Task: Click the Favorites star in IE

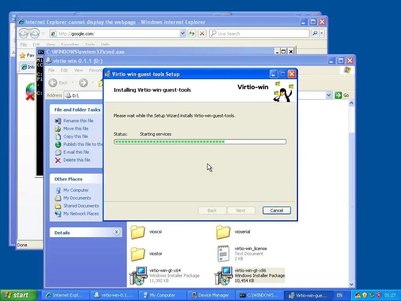Action: pyautogui.click(x=22, y=55)
